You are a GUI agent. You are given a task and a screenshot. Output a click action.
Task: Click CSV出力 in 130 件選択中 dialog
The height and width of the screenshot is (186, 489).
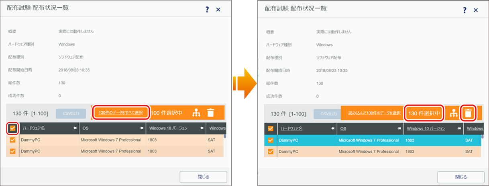coord(327,114)
